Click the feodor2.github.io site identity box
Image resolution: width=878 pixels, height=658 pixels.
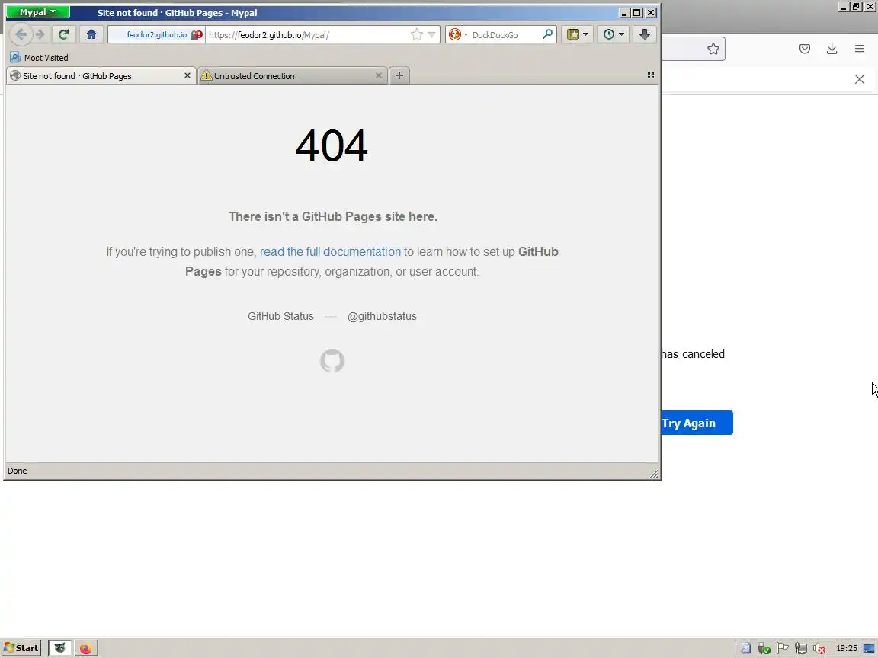coord(157,35)
